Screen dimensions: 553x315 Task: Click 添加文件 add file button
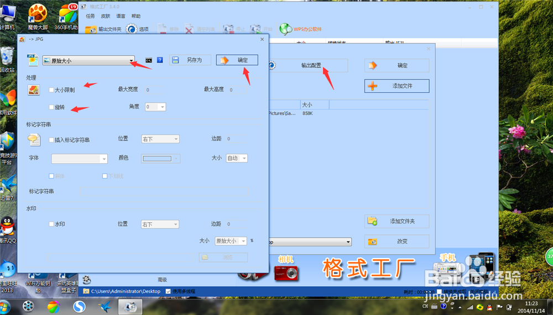click(397, 86)
